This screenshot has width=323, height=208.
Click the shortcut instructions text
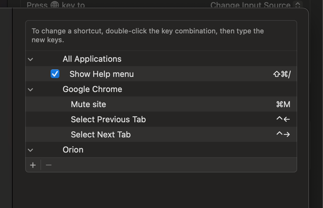pyautogui.click(x=148, y=35)
